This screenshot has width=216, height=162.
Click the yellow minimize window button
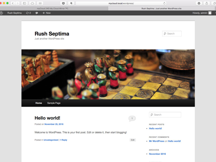4,3
